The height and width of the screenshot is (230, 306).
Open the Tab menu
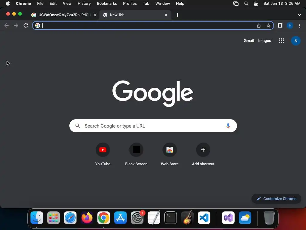tap(146, 3)
